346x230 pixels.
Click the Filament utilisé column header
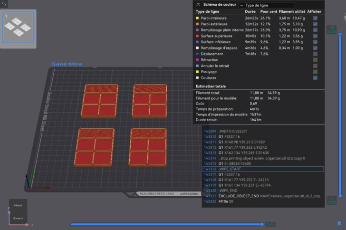(292, 11)
